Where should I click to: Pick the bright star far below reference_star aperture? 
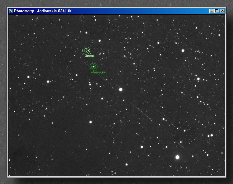click(x=91, y=122)
